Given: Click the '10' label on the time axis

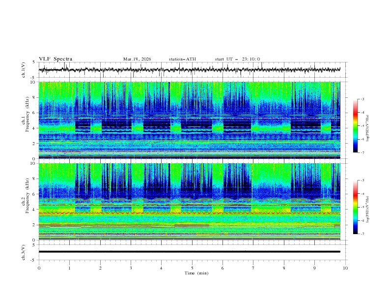Looking at the screenshot, I should pyautogui.click(x=345, y=268).
